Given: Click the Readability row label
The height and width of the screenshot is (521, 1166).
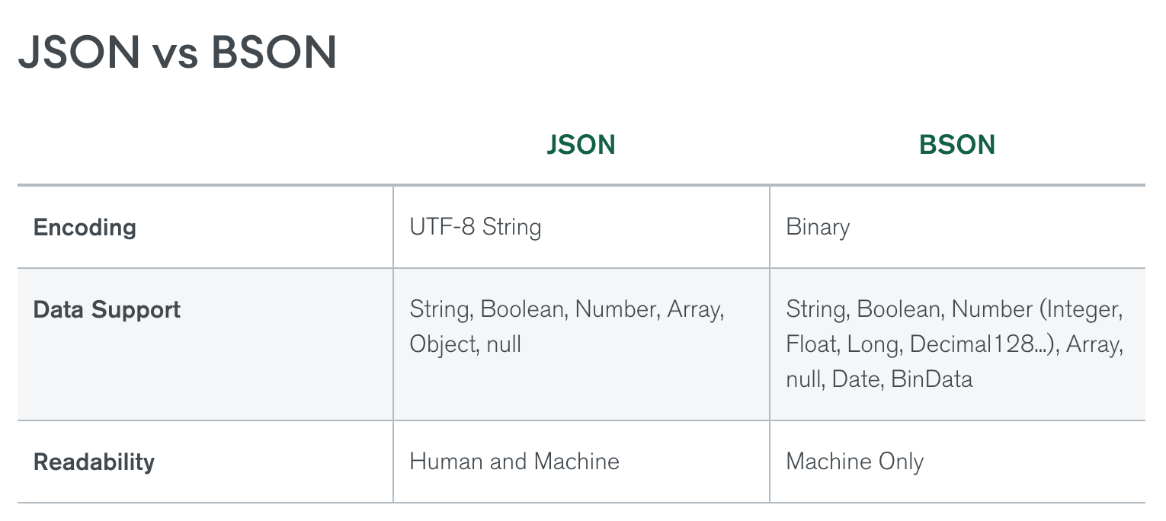Looking at the screenshot, I should (x=94, y=462).
